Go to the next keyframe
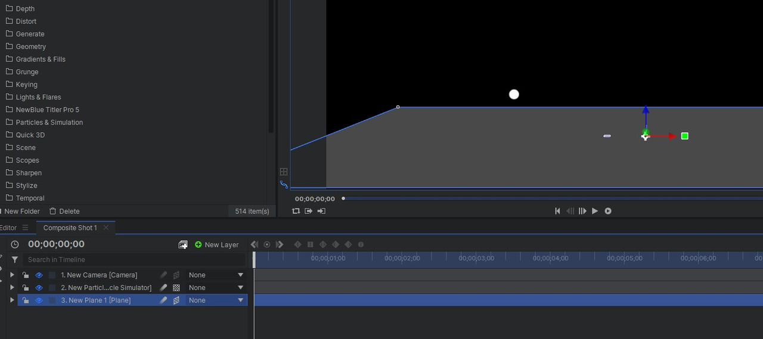763x339 pixels. (x=280, y=244)
